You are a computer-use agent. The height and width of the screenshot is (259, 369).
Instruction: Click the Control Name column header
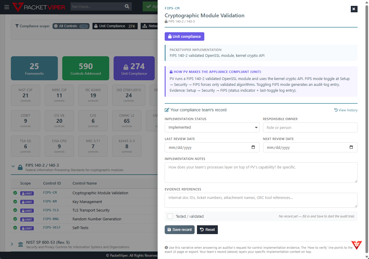pyautogui.click(x=85, y=183)
